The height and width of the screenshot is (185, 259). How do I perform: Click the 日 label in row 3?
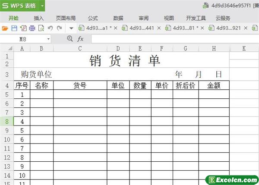pyautogui.click(x=219, y=75)
